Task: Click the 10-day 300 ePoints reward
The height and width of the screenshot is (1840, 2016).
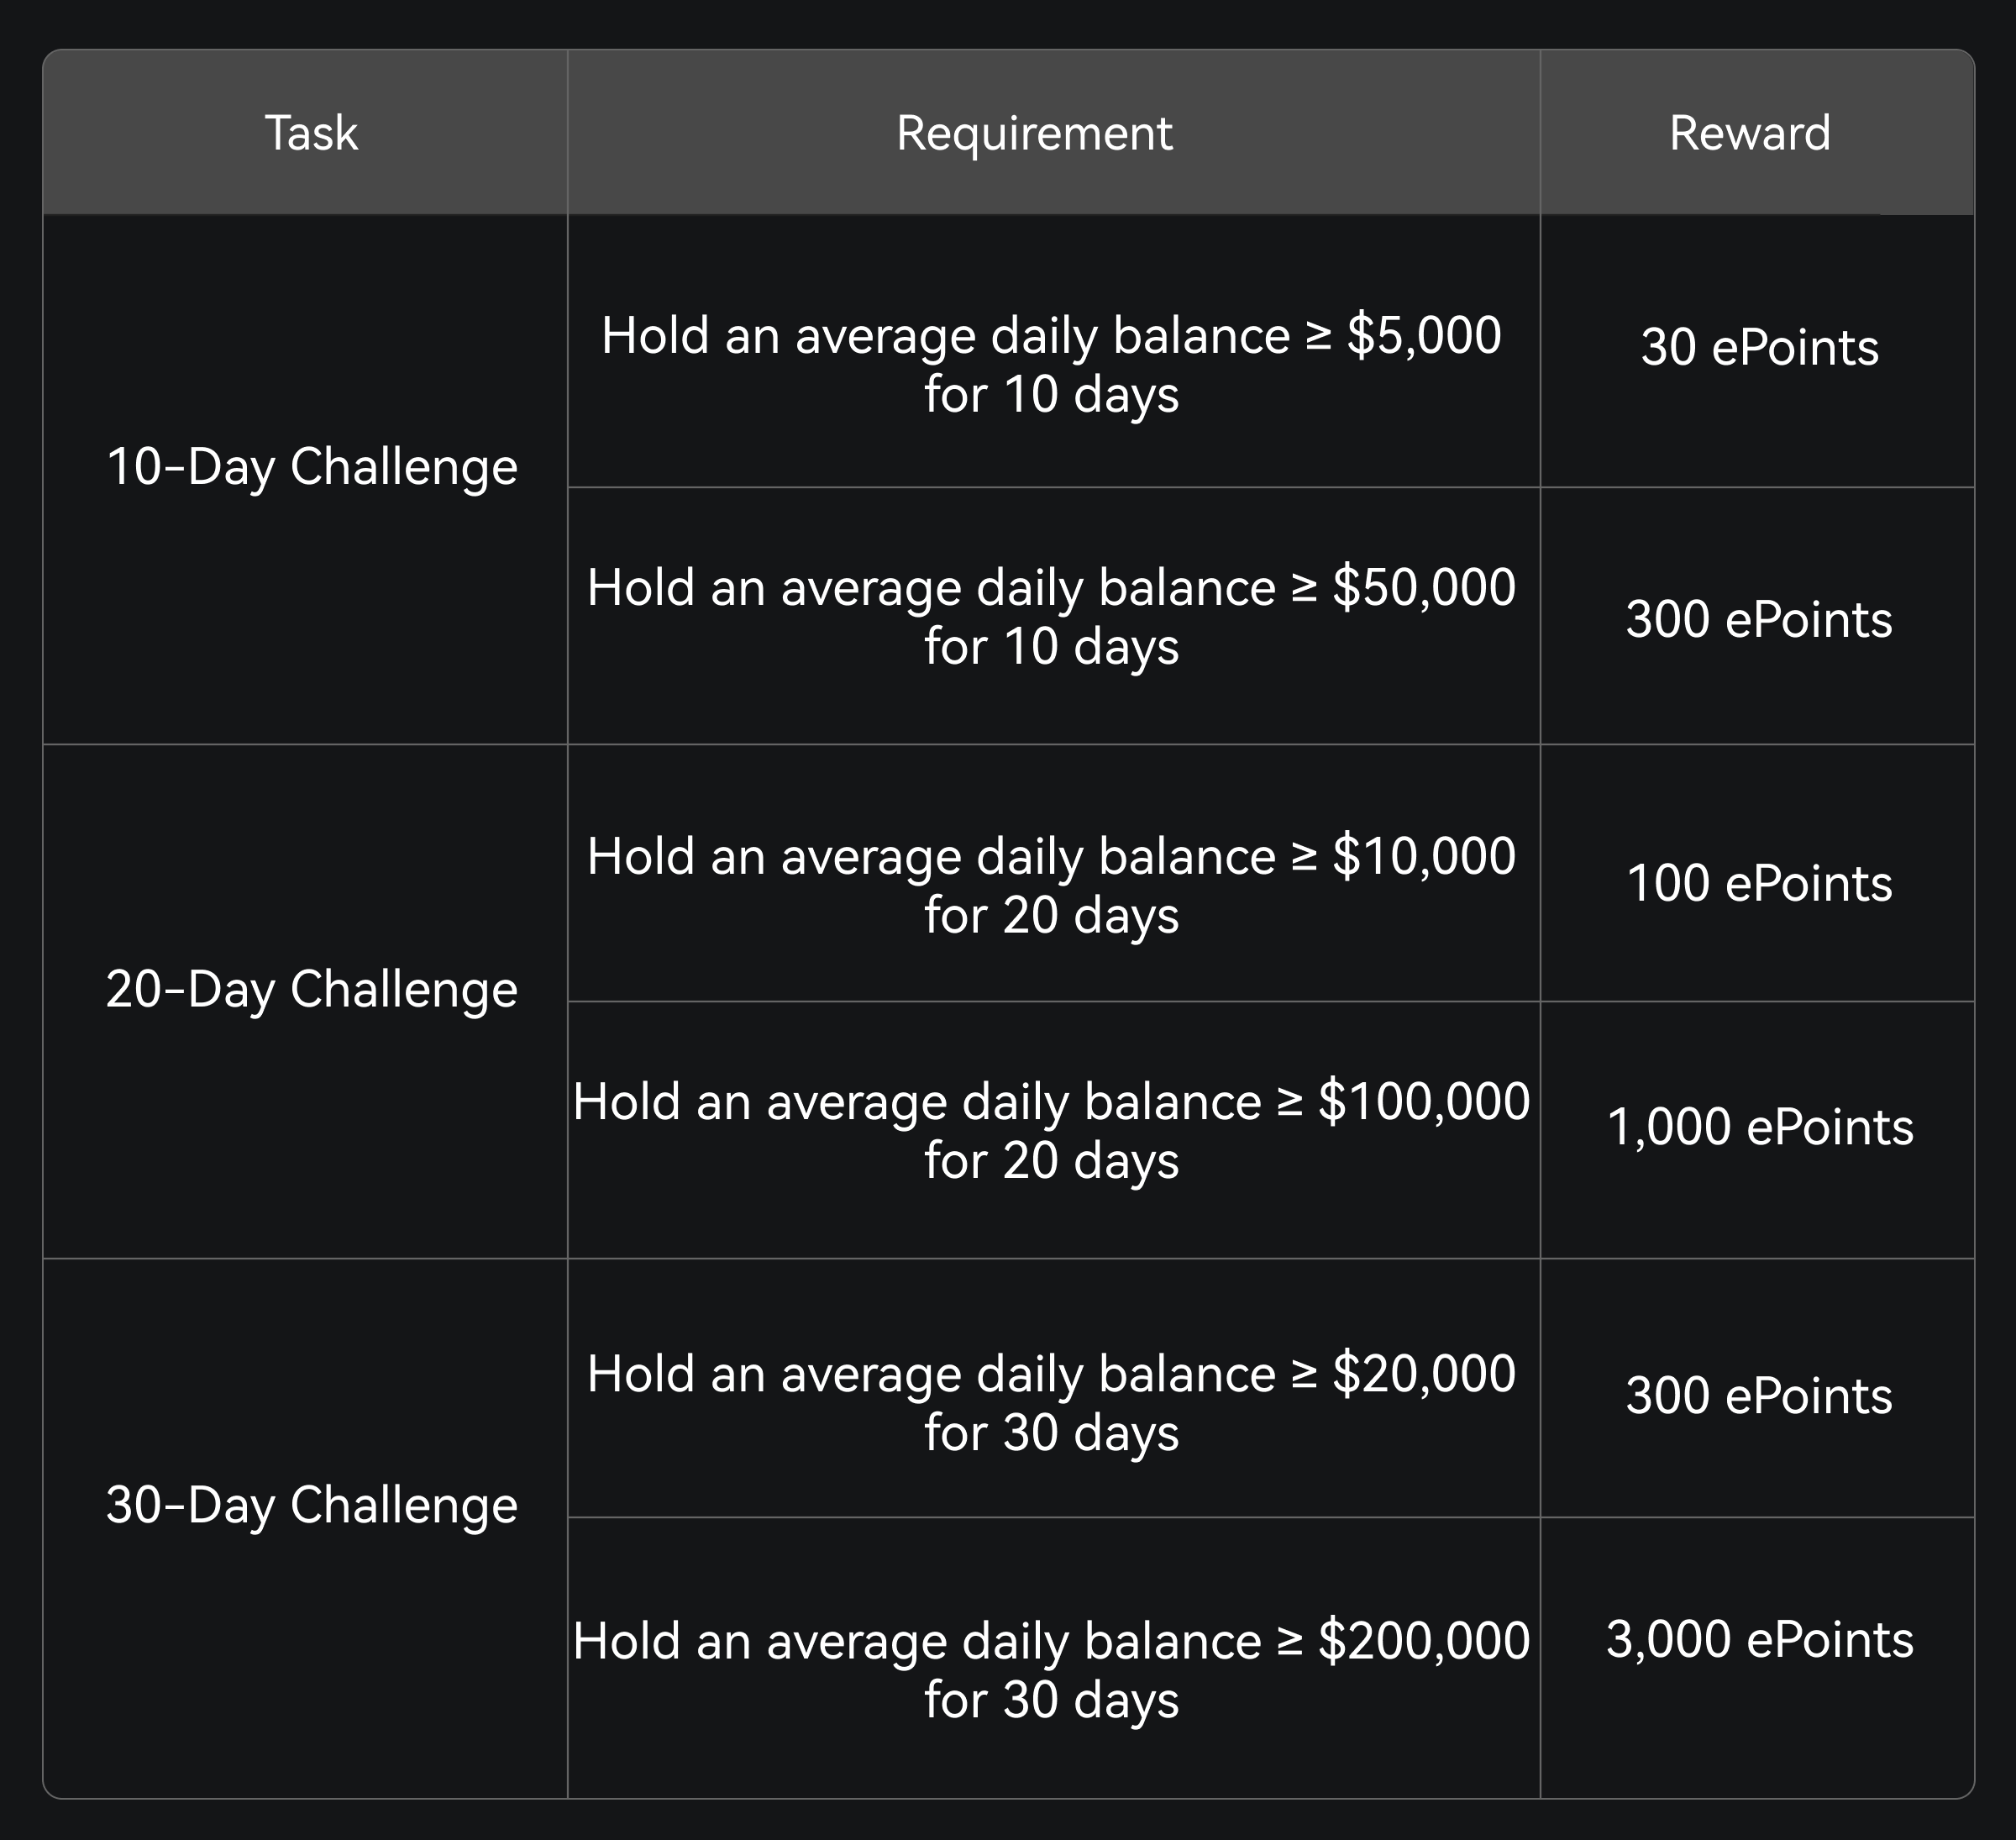Action: pos(1759,619)
